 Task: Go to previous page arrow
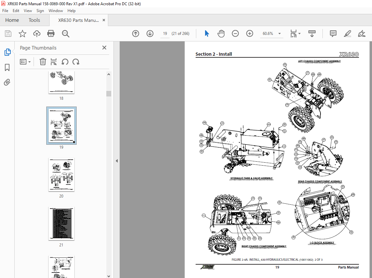pyautogui.click(x=136, y=34)
